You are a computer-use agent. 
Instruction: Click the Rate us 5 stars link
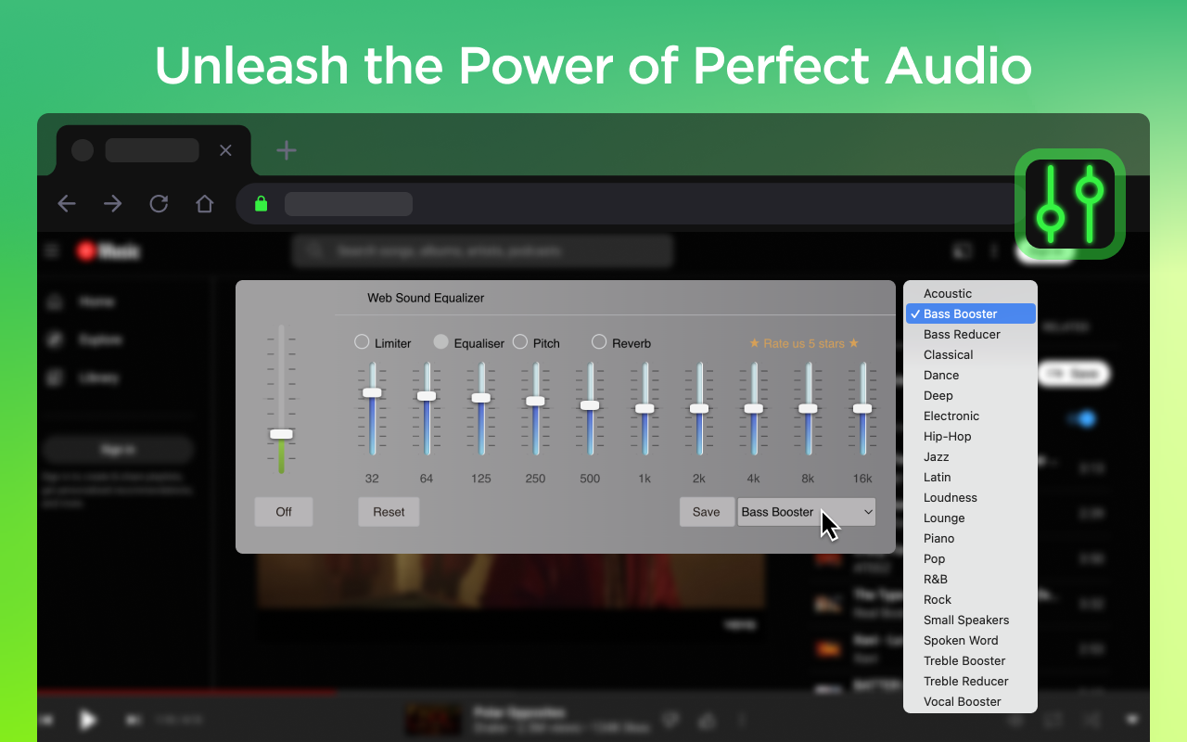(x=804, y=343)
